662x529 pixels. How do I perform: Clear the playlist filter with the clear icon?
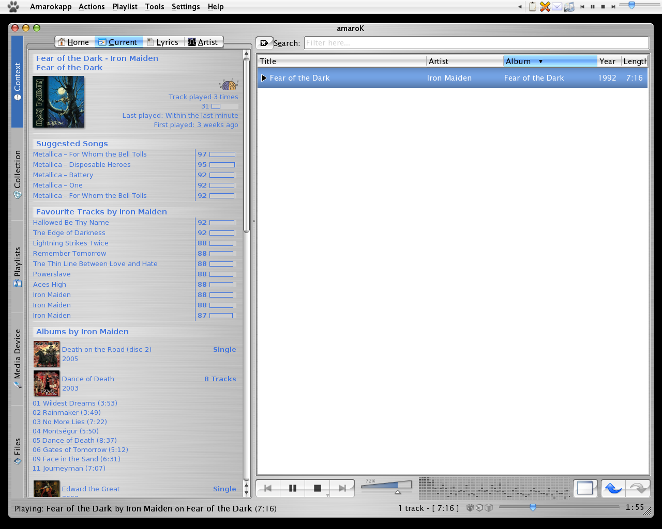tap(264, 43)
